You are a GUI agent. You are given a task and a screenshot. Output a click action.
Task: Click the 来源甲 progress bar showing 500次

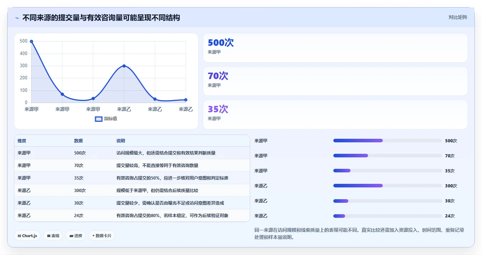pos(387,141)
